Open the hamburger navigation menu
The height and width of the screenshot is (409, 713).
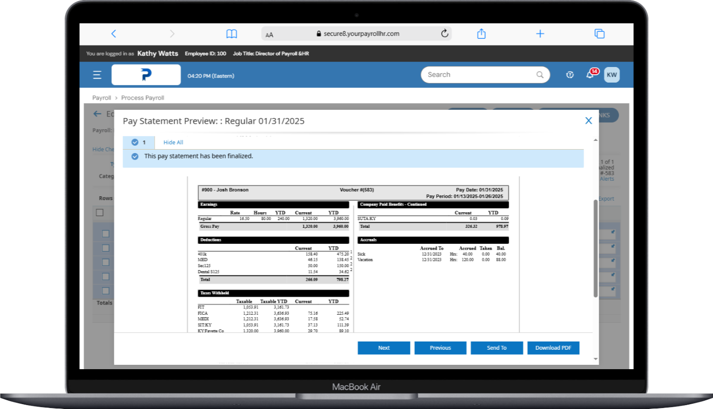click(97, 74)
